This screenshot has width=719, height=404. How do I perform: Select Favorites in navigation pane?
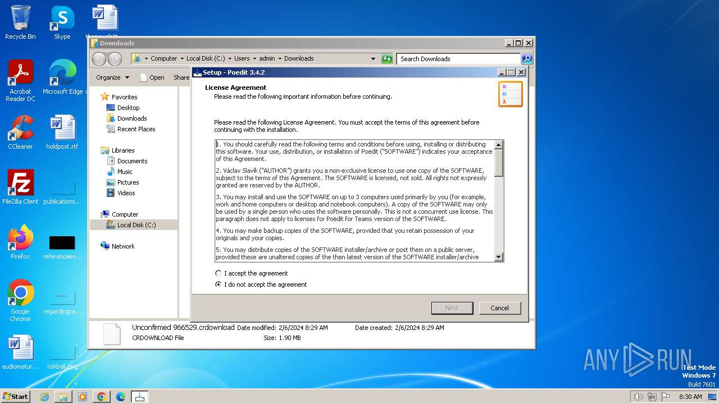(119, 97)
